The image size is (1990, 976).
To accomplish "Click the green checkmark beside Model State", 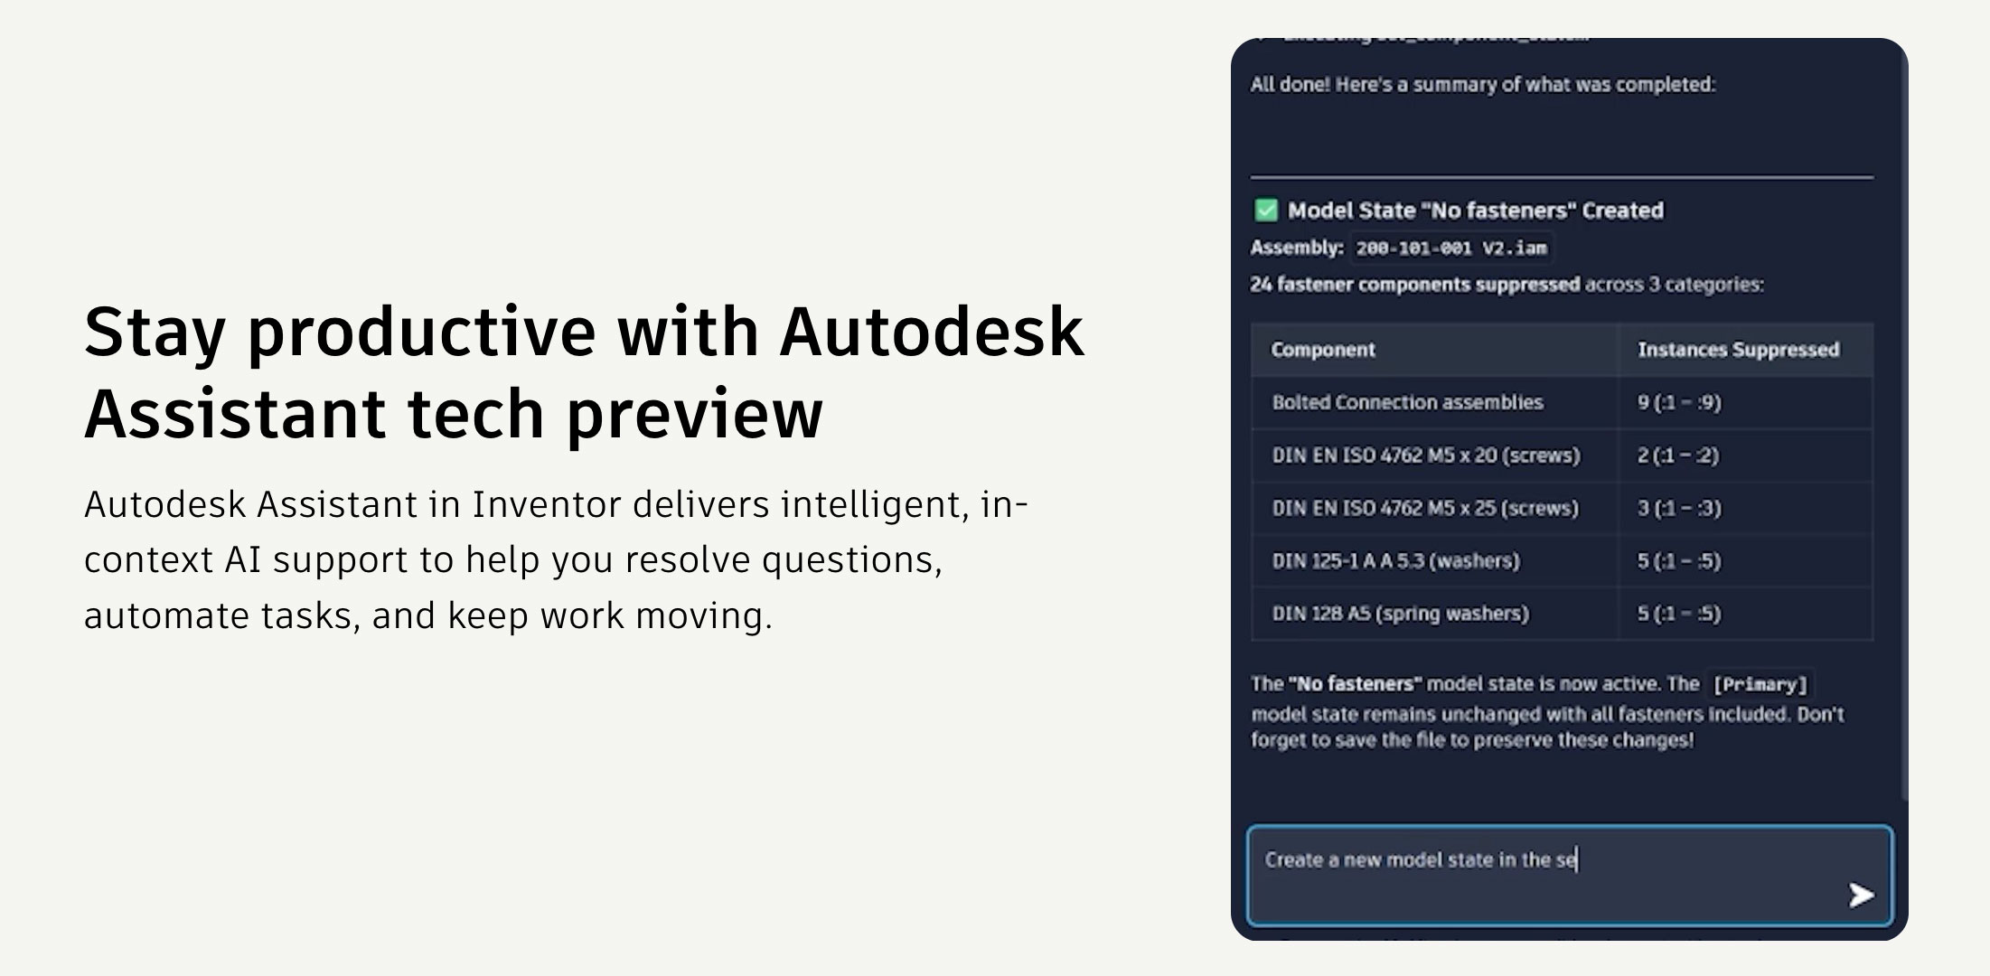I will (1266, 211).
